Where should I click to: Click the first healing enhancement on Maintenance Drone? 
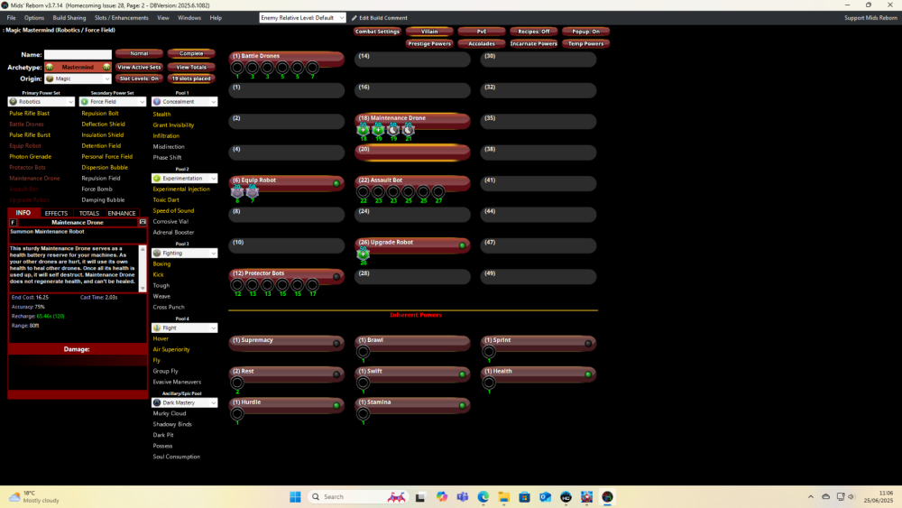pyautogui.click(x=364, y=130)
